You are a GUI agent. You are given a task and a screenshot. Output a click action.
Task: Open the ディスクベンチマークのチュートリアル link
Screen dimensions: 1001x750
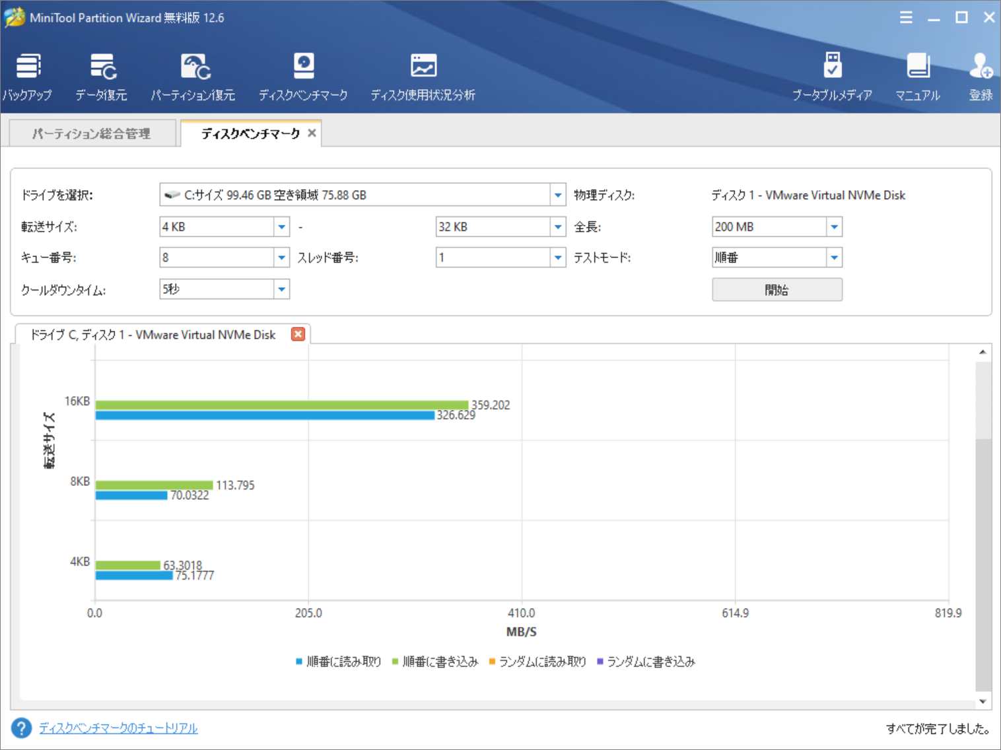[x=117, y=728]
